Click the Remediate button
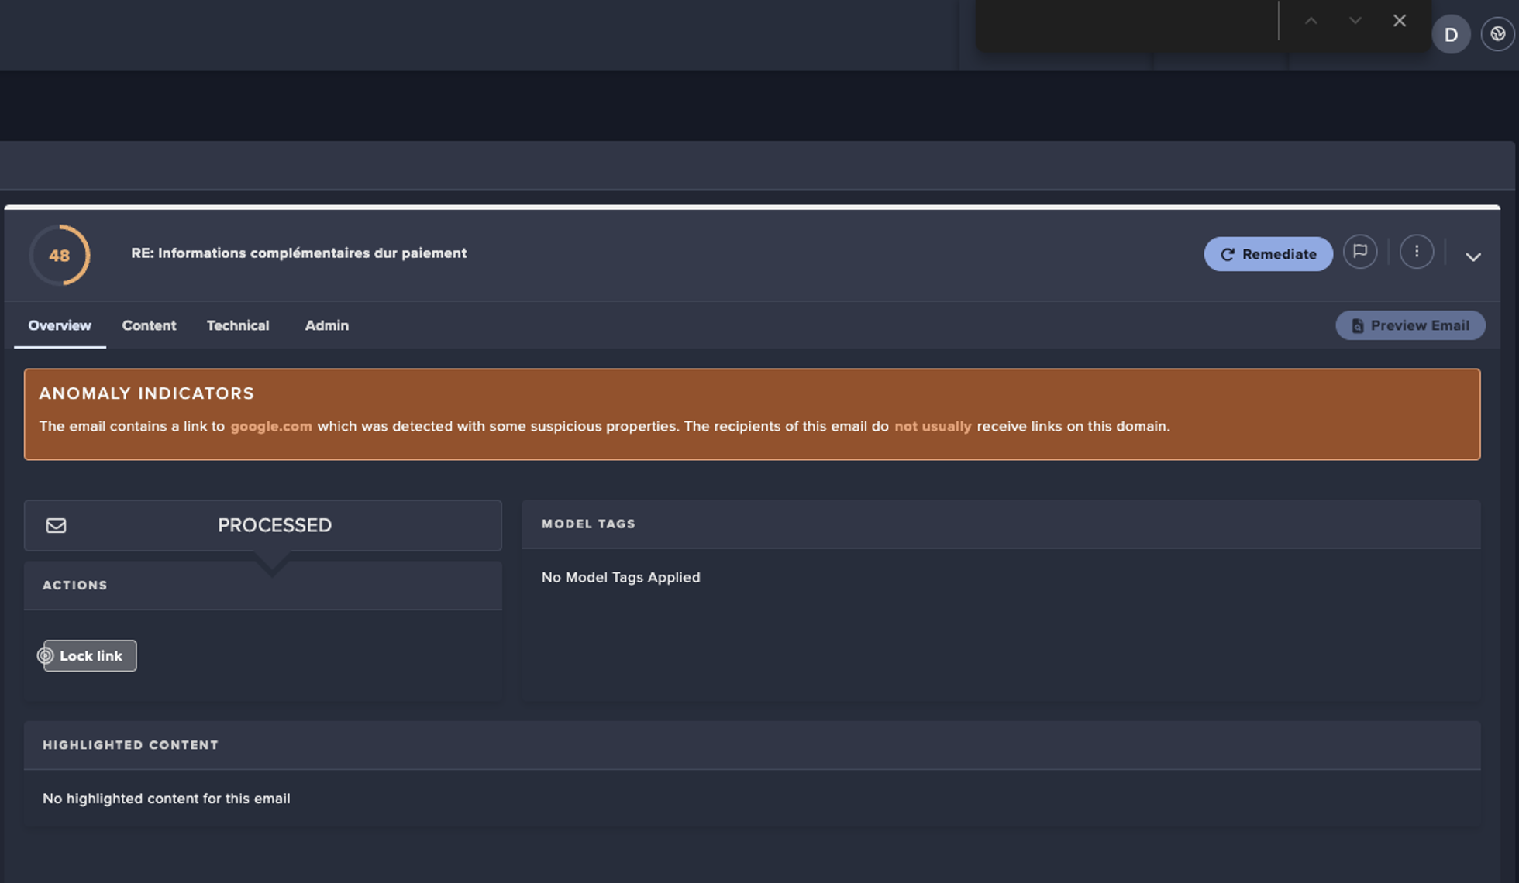This screenshot has height=883, width=1519. click(x=1268, y=254)
